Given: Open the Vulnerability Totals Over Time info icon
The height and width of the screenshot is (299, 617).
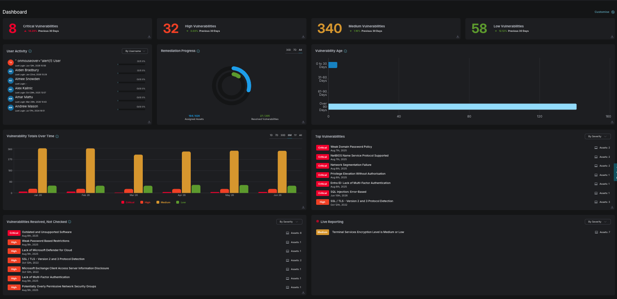Looking at the screenshot, I should point(57,136).
